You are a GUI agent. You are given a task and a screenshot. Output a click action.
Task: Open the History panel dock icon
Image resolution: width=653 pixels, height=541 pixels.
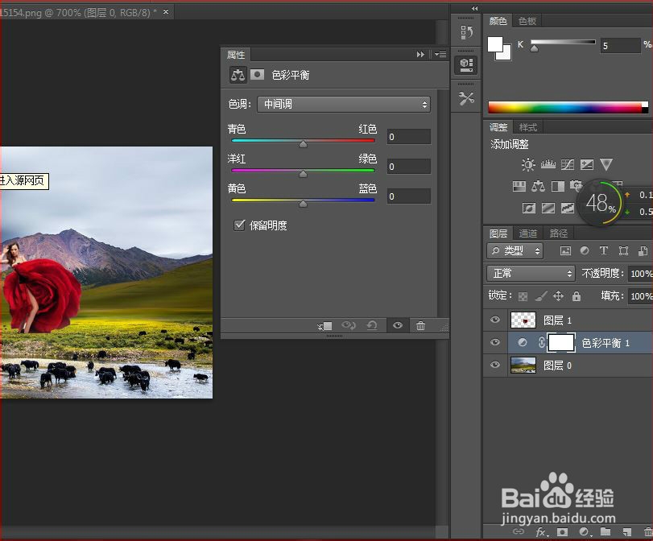coord(466,32)
